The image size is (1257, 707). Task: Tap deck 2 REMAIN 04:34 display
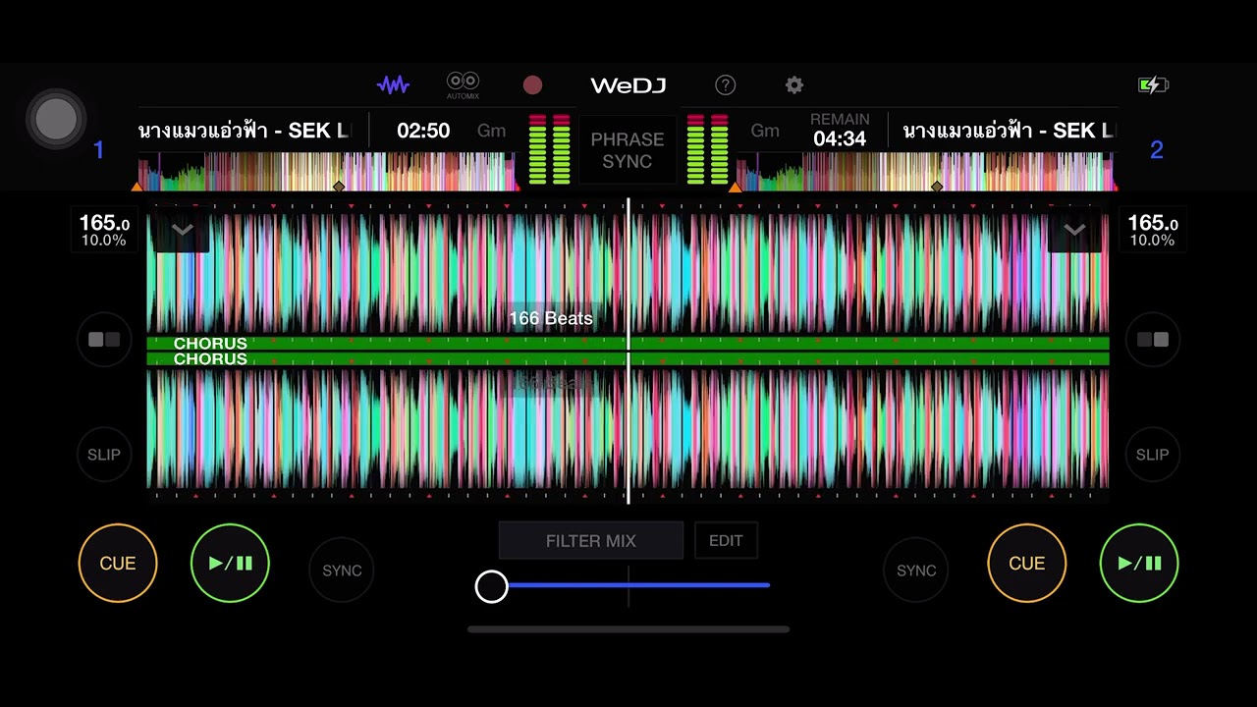[x=840, y=131]
